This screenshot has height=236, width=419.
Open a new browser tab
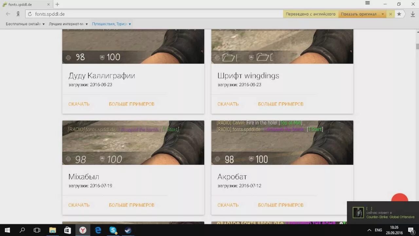point(57,4)
